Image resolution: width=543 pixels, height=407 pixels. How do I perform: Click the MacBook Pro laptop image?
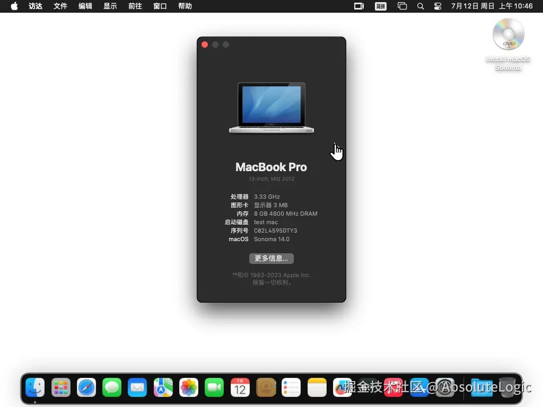271,108
